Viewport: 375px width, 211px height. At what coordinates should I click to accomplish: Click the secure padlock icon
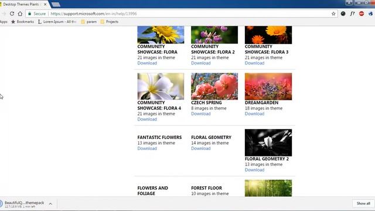pyautogui.click(x=30, y=13)
